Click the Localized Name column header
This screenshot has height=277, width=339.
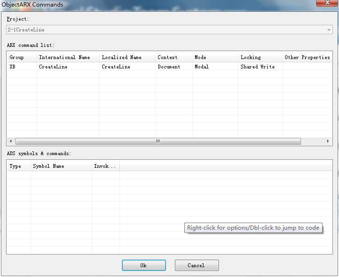[x=127, y=57]
